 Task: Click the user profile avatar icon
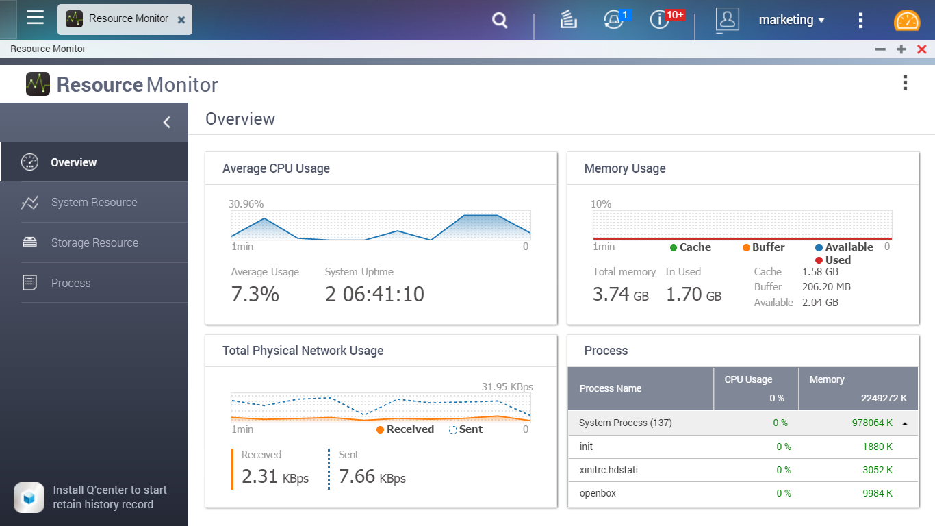click(727, 20)
